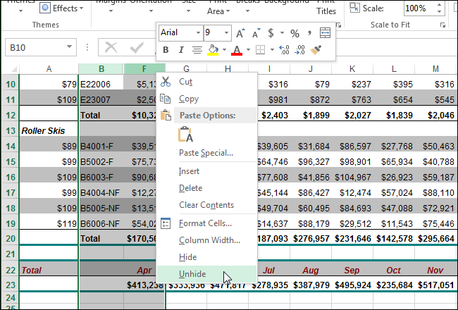This screenshot has height=310, width=458.
Task: Click Column Width in context menu
Action: tap(209, 240)
